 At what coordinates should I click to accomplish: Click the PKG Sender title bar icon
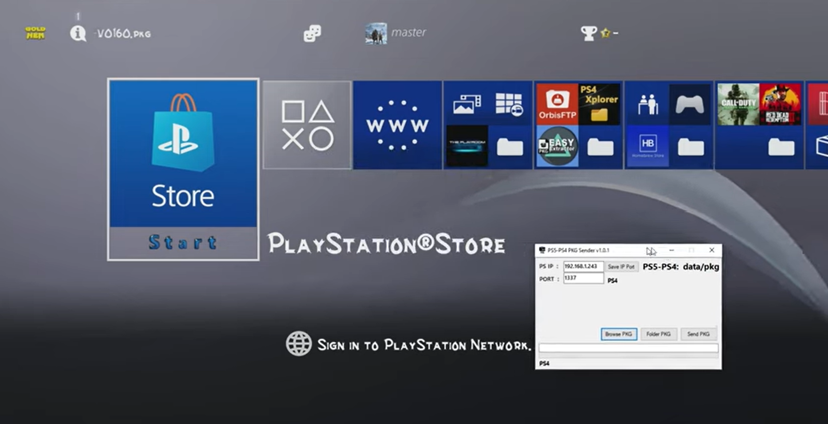[x=542, y=250]
